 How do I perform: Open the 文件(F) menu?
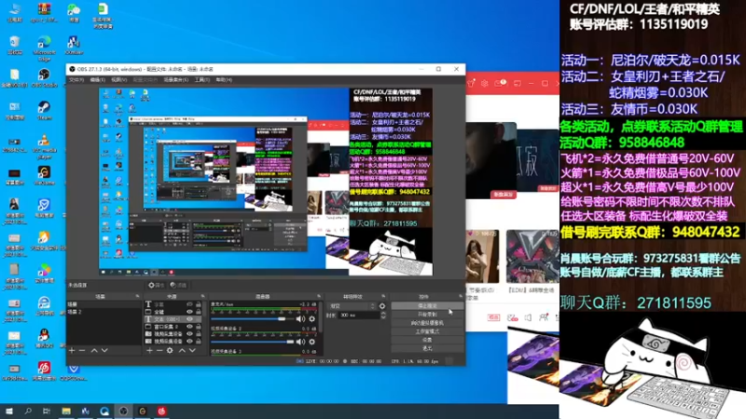point(76,80)
